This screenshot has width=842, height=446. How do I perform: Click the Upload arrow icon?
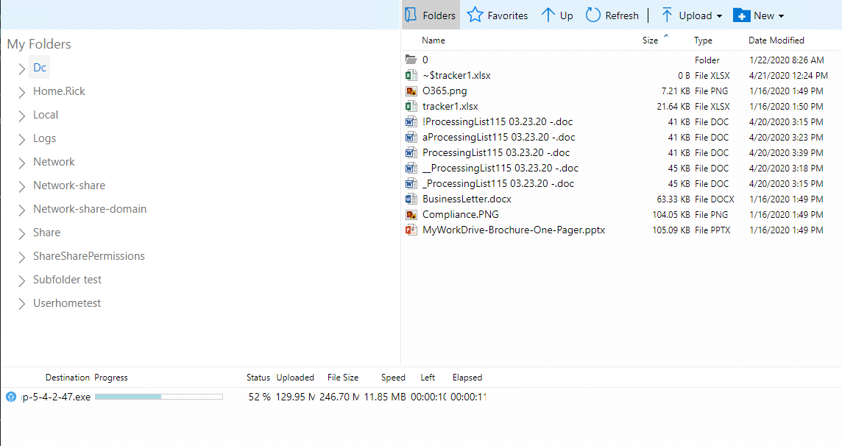pos(667,15)
